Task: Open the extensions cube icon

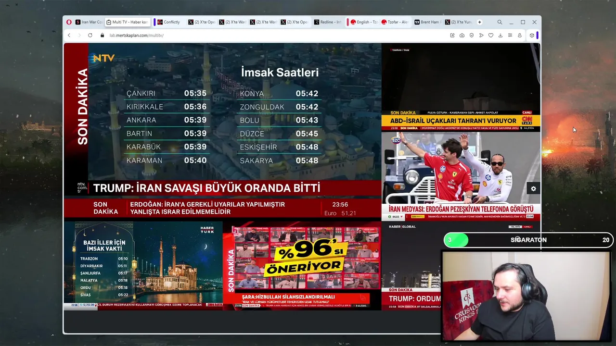Action: 532,35
